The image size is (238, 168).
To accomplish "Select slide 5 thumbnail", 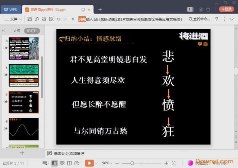I will pyautogui.click(x=24, y=102).
